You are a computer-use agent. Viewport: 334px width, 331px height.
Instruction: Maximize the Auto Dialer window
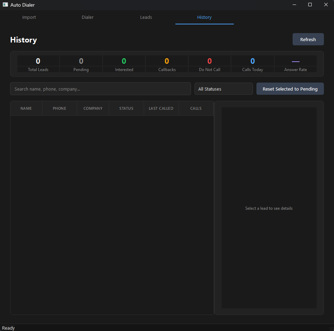pos(310,5)
